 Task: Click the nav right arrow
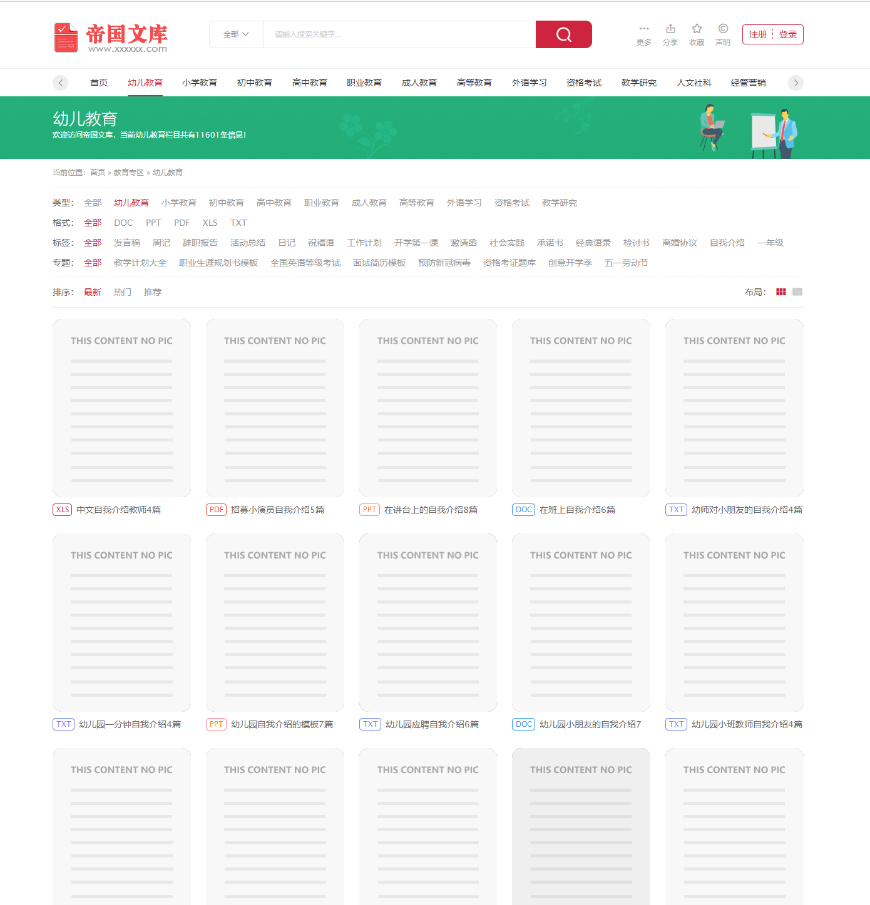[x=796, y=83]
